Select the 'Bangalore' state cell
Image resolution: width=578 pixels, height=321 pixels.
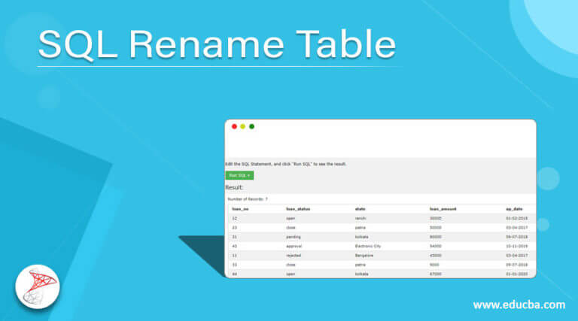coord(364,255)
